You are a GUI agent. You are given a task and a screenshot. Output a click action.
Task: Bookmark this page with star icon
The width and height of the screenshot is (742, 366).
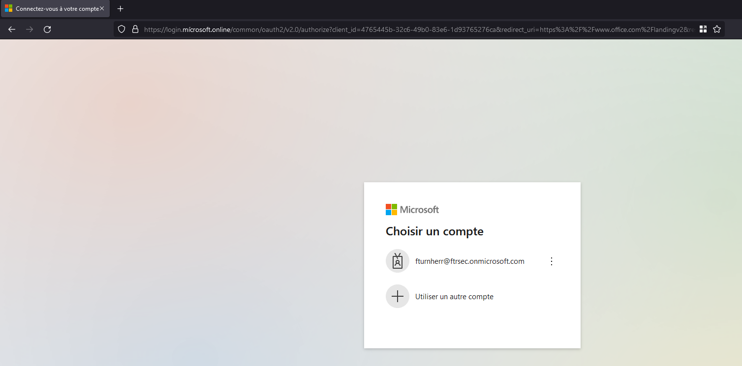[717, 29]
